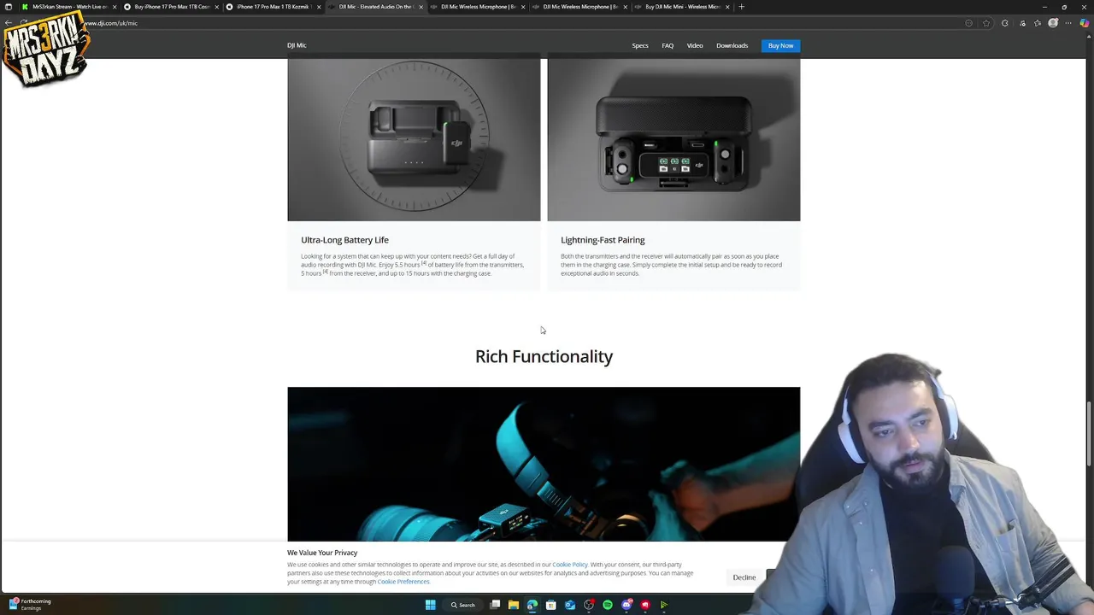Click the Rich Functionality camera video banner

click(544, 464)
